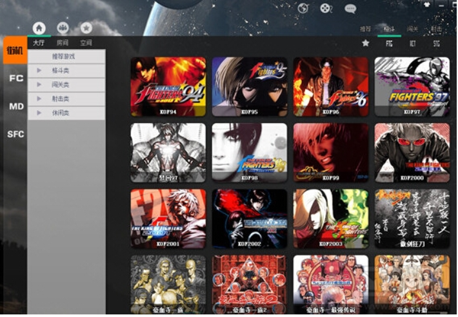Expand the 格斗类 category arrow
Screen dimensions: 458x317
point(39,71)
